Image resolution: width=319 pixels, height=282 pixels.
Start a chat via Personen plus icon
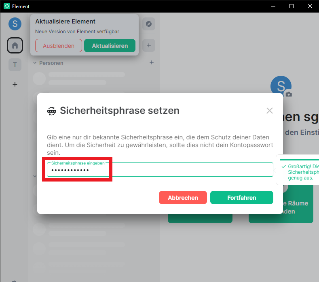pos(152,63)
